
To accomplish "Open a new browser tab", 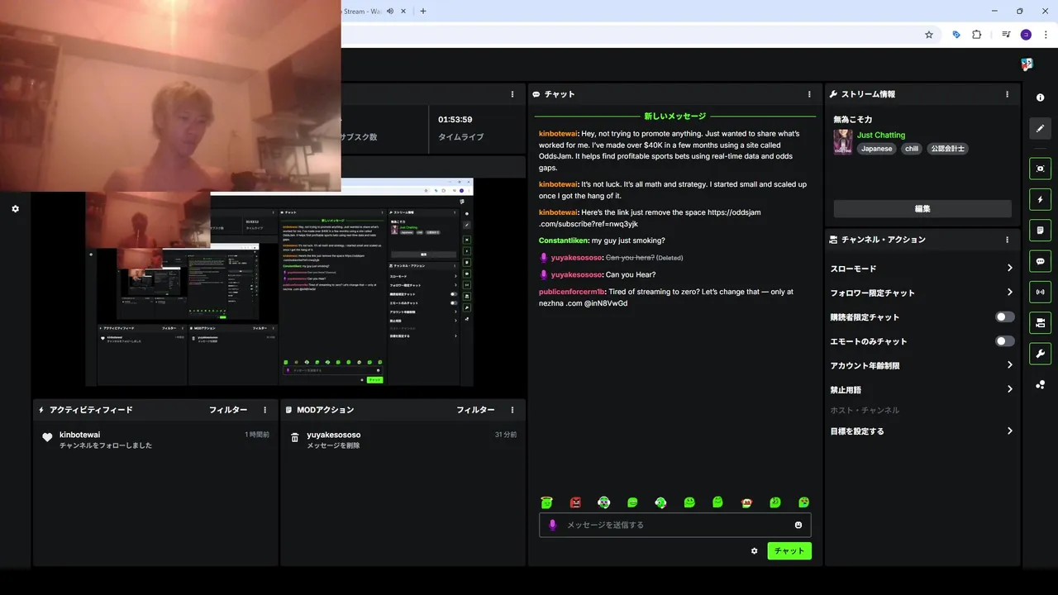I will point(423,11).
